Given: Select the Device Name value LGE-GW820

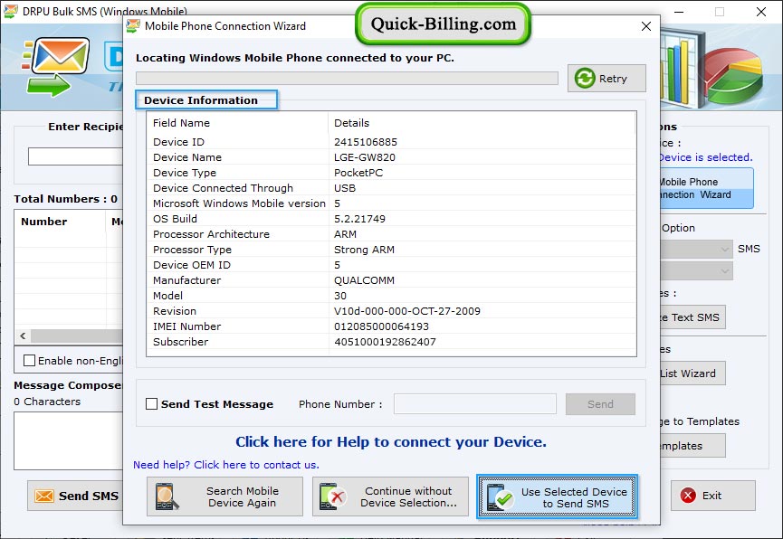Looking at the screenshot, I should tap(365, 157).
